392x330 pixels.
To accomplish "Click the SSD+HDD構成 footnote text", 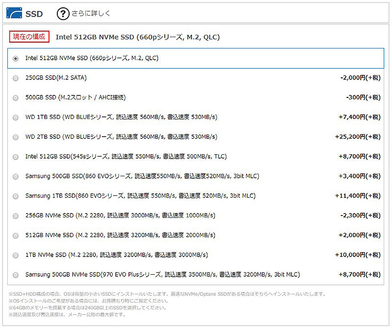I will (x=167, y=294).
